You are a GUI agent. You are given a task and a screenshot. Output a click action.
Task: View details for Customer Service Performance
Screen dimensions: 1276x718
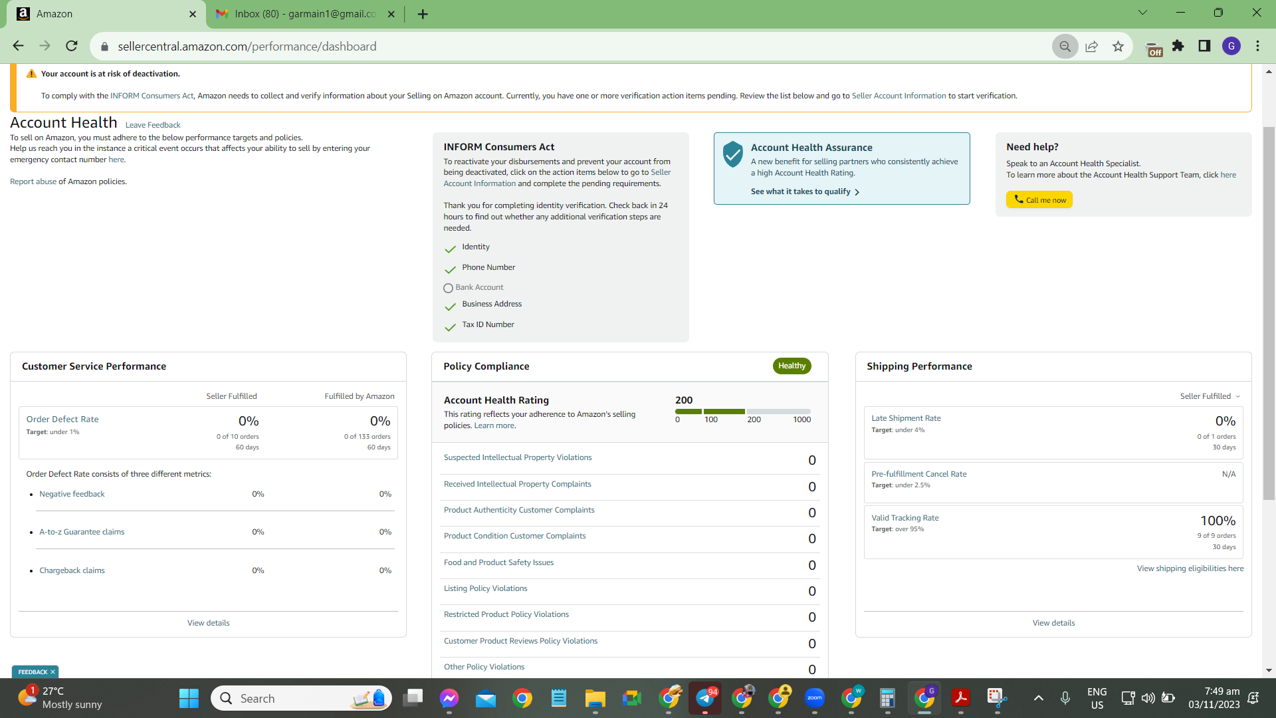(x=209, y=623)
